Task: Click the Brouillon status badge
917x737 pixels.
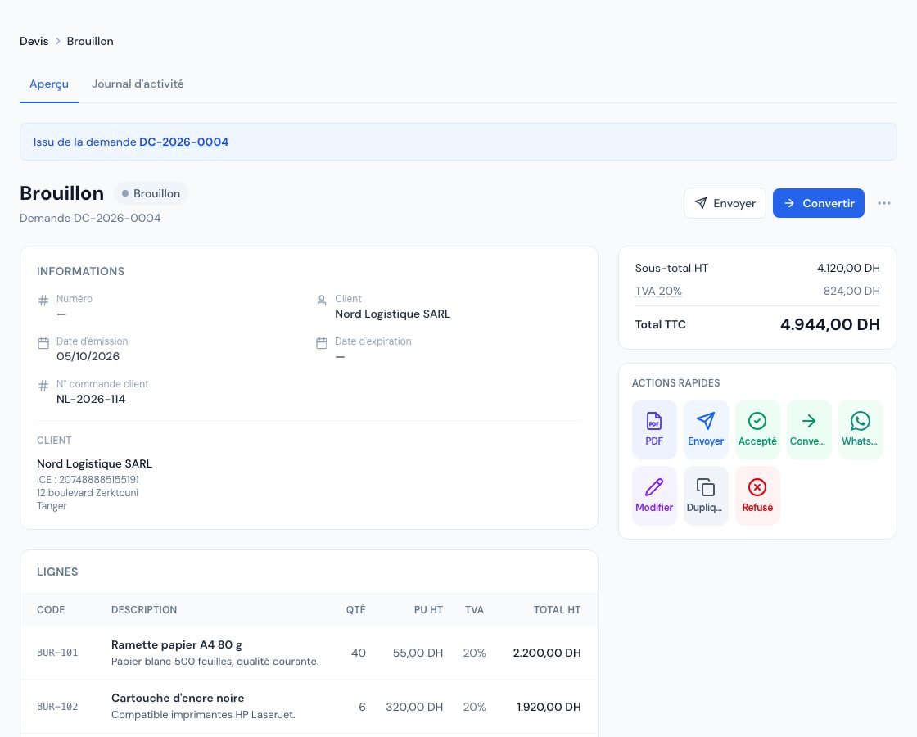Action: tap(151, 193)
